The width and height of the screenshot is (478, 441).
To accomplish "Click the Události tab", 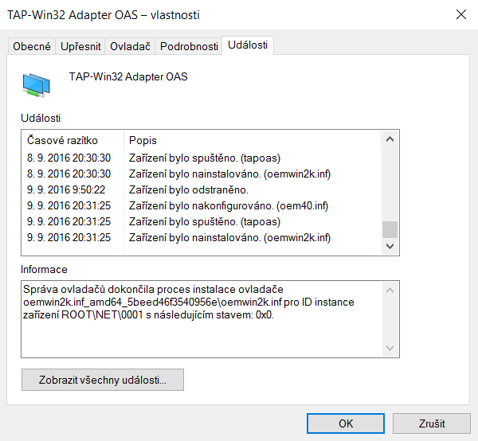I will (x=248, y=46).
